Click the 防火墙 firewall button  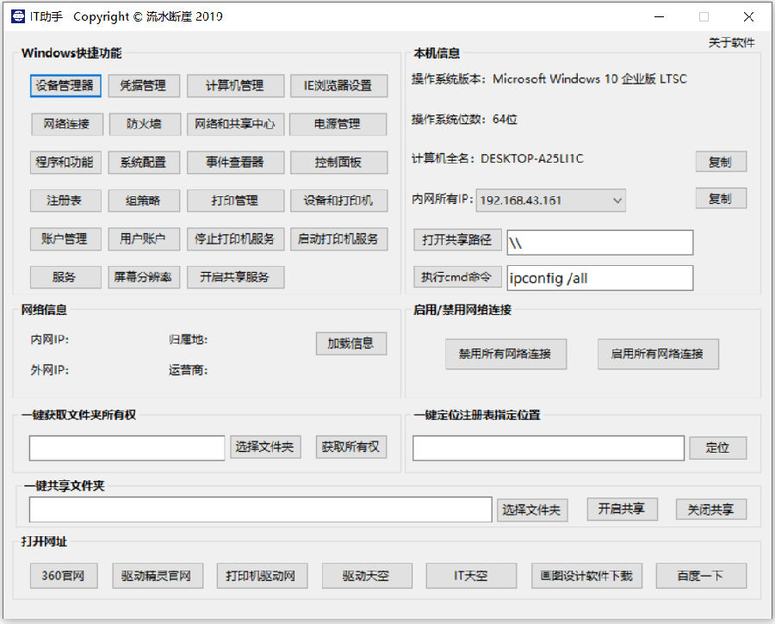coord(144,124)
